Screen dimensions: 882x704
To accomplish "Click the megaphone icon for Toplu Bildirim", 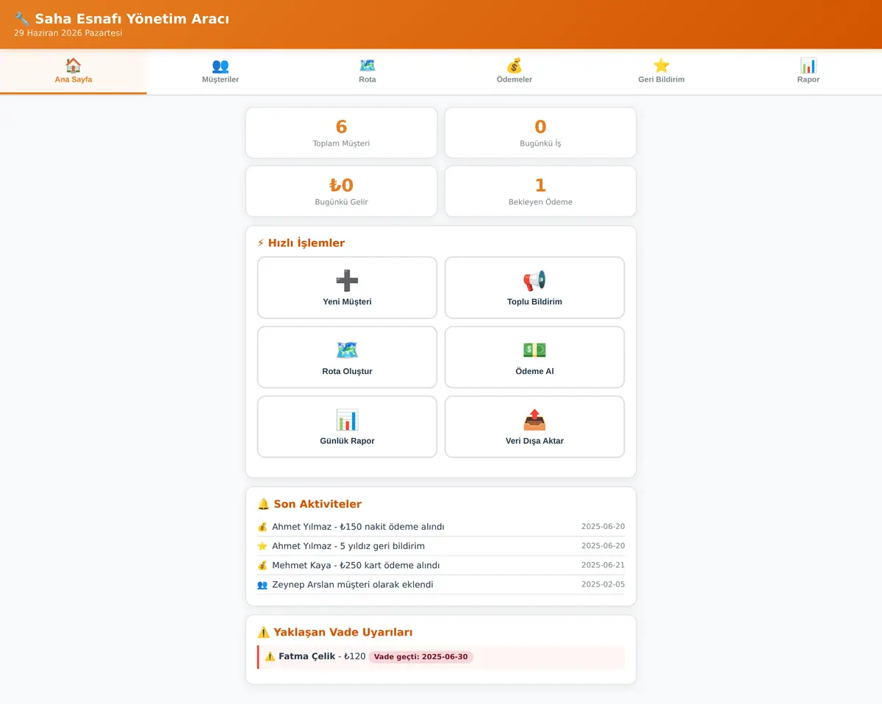I will tap(534, 280).
